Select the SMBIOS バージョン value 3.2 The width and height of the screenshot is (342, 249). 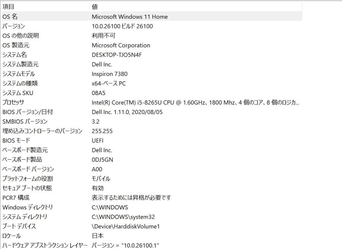95,121
